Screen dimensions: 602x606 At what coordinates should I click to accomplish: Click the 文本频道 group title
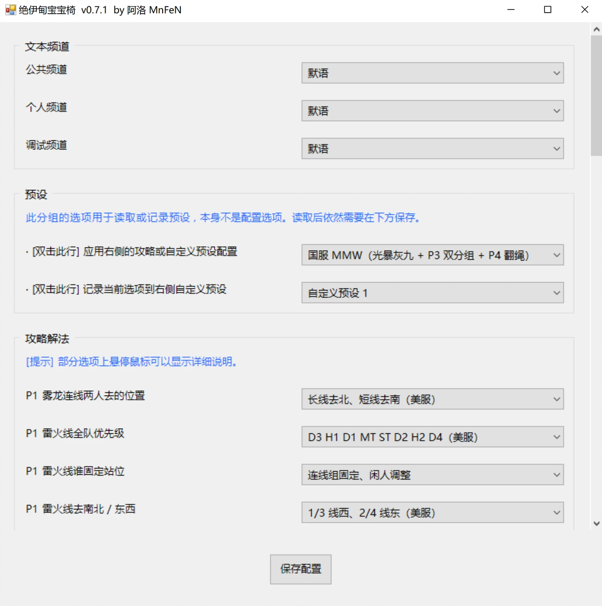tap(47, 46)
